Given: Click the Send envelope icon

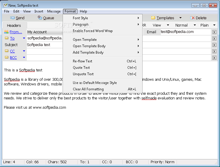Looking at the screenshot, I should tap(12, 18).
